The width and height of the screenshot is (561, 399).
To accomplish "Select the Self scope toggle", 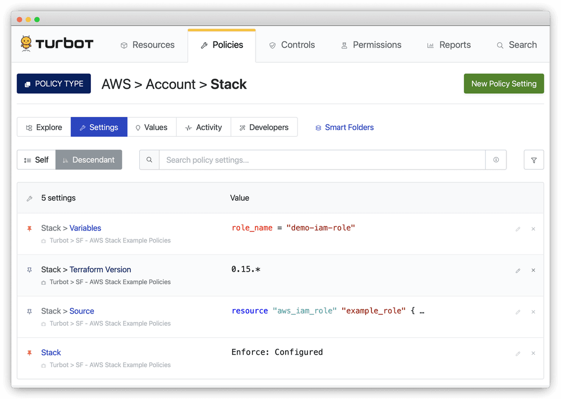I will (x=36, y=160).
